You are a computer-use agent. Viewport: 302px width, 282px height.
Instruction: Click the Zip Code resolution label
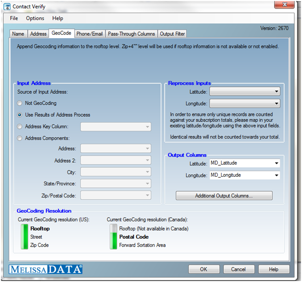click(x=39, y=245)
